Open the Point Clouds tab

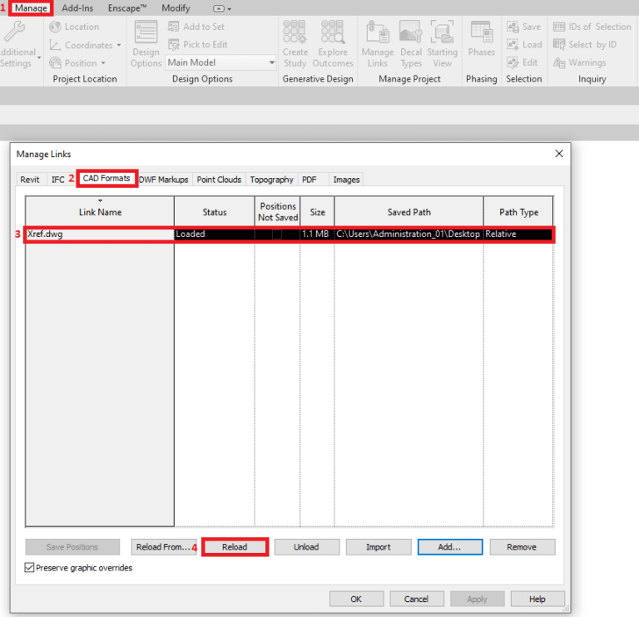coord(219,180)
